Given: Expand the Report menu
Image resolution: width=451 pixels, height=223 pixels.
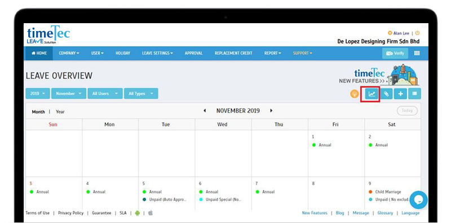Looking at the screenshot, I should (x=273, y=53).
